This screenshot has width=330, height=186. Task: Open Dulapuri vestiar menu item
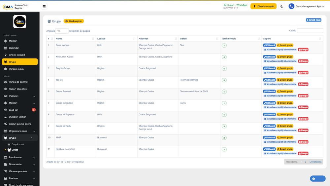point(20,117)
